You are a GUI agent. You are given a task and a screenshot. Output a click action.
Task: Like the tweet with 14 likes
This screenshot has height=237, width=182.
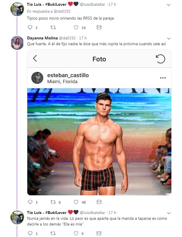76,28
